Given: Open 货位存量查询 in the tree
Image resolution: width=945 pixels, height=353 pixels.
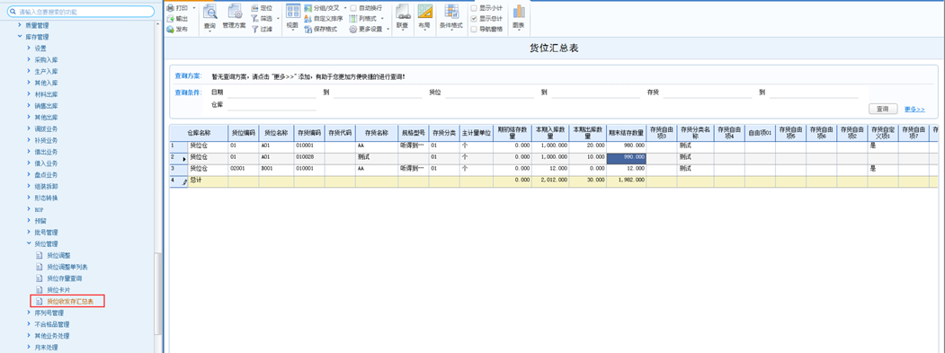Looking at the screenshot, I should click(x=65, y=278).
